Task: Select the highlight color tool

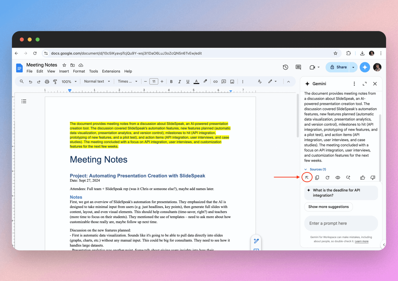Action: (x=205, y=81)
